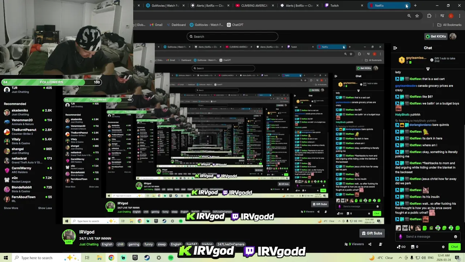The width and height of the screenshot is (465, 262).
Task: Open Venomman20 recommended channel
Action: pos(27,122)
